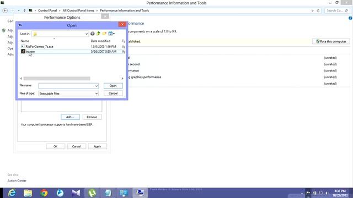
Task: Click Remove in Performance Options
Action: [92, 117]
